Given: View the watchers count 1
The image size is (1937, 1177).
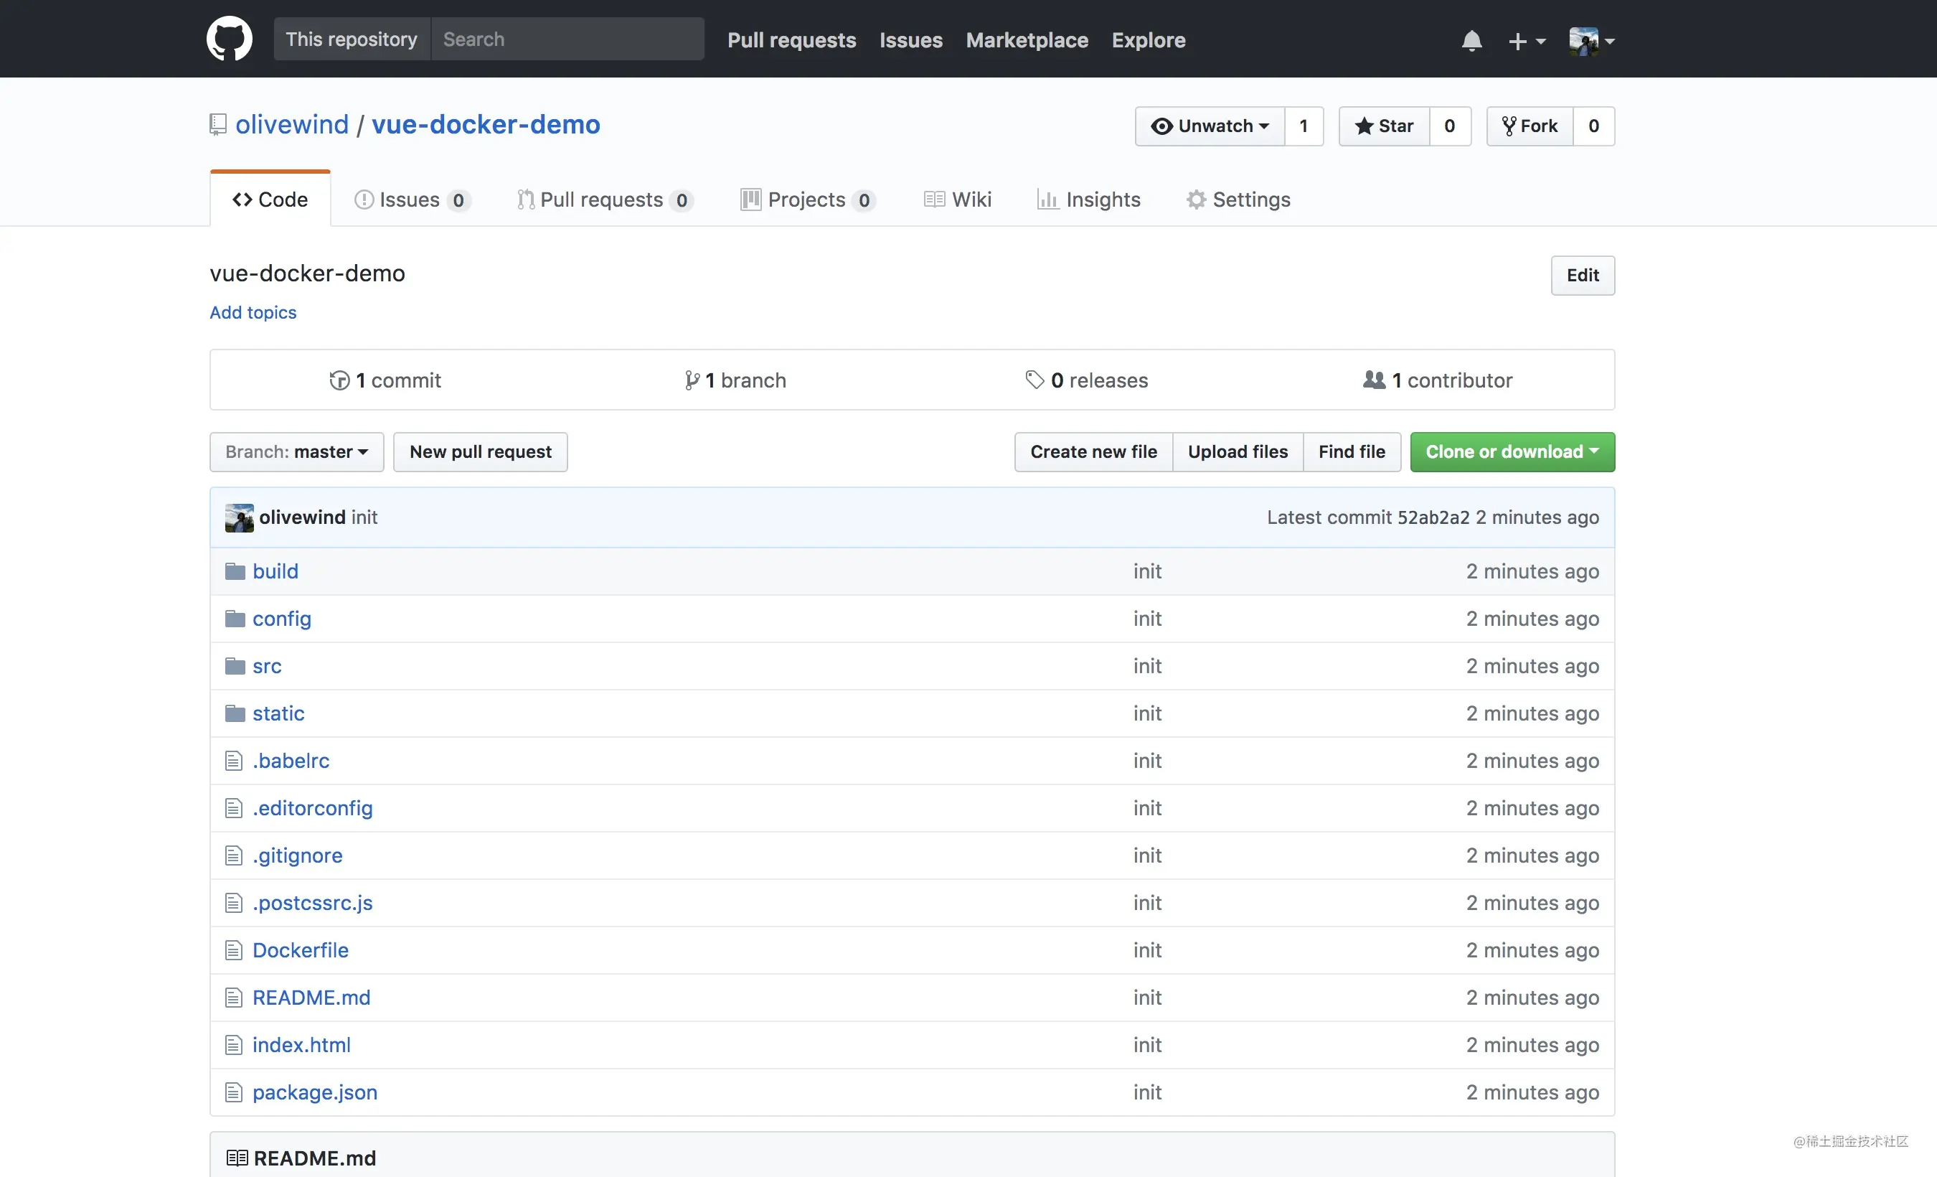Looking at the screenshot, I should (x=1304, y=126).
